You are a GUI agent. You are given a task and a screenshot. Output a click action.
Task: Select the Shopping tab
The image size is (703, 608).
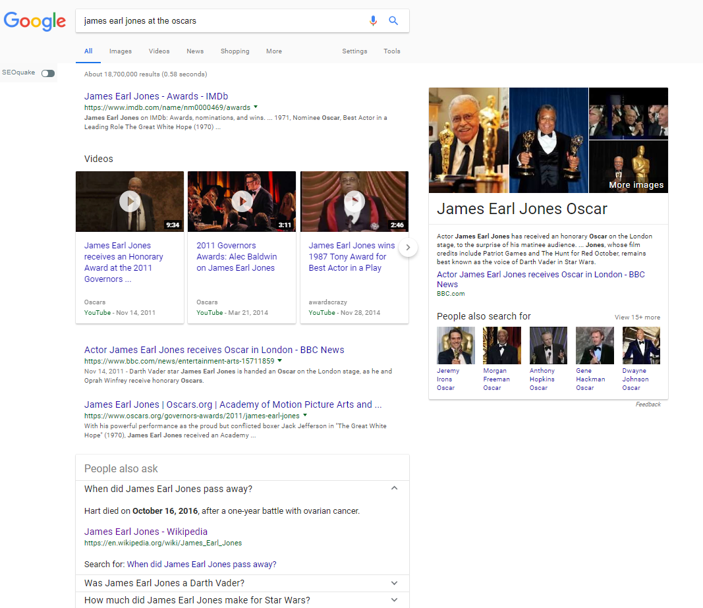click(235, 51)
